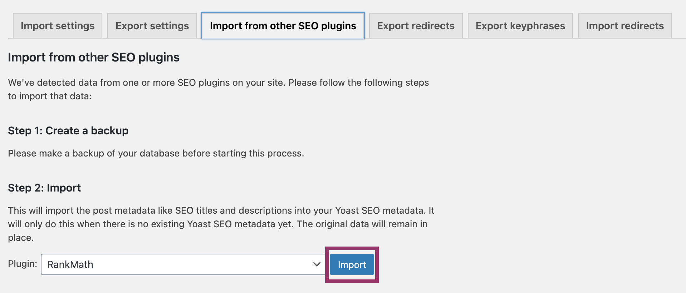Click the word "place." ending the description

21,238
